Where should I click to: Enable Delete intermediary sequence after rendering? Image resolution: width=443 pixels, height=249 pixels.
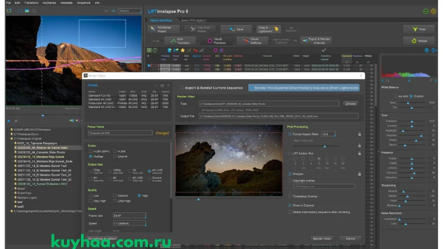290,212
